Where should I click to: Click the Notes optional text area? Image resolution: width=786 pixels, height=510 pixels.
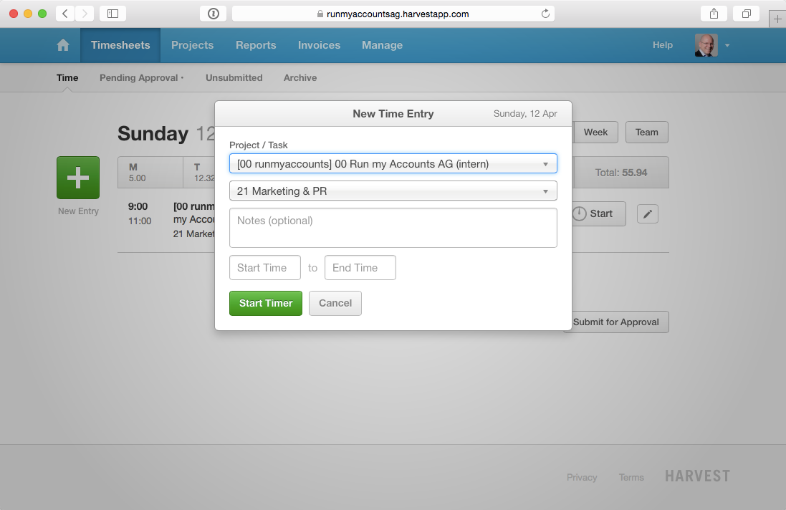click(393, 228)
